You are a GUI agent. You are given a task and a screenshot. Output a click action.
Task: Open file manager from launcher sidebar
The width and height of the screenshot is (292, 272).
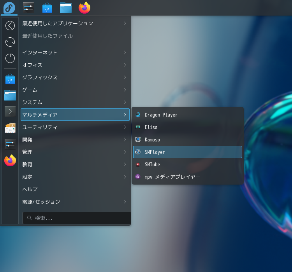[x=10, y=95]
